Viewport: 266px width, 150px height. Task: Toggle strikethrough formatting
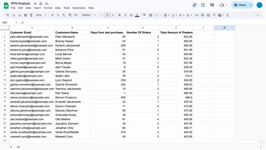(131, 15)
